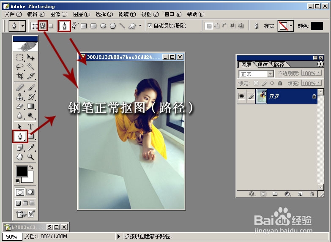Image resolution: width=331 pixels, height=242 pixels.
Task: Choose Freeform Pen tool in options bar
Action: click(x=75, y=26)
